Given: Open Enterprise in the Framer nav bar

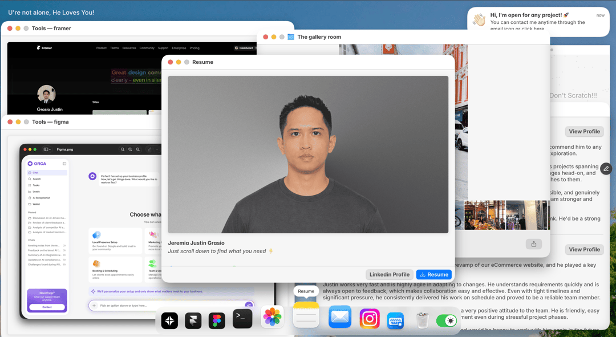Looking at the screenshot, I should (179, 48).
